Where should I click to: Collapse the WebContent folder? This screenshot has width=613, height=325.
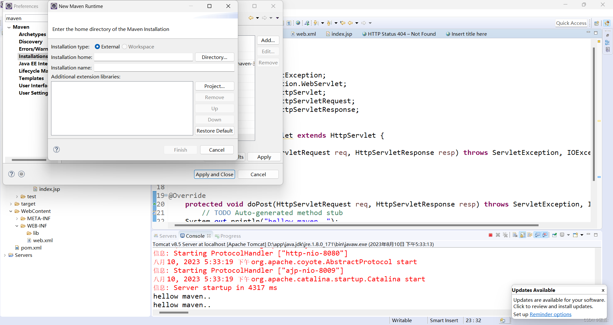coord(11,211)
